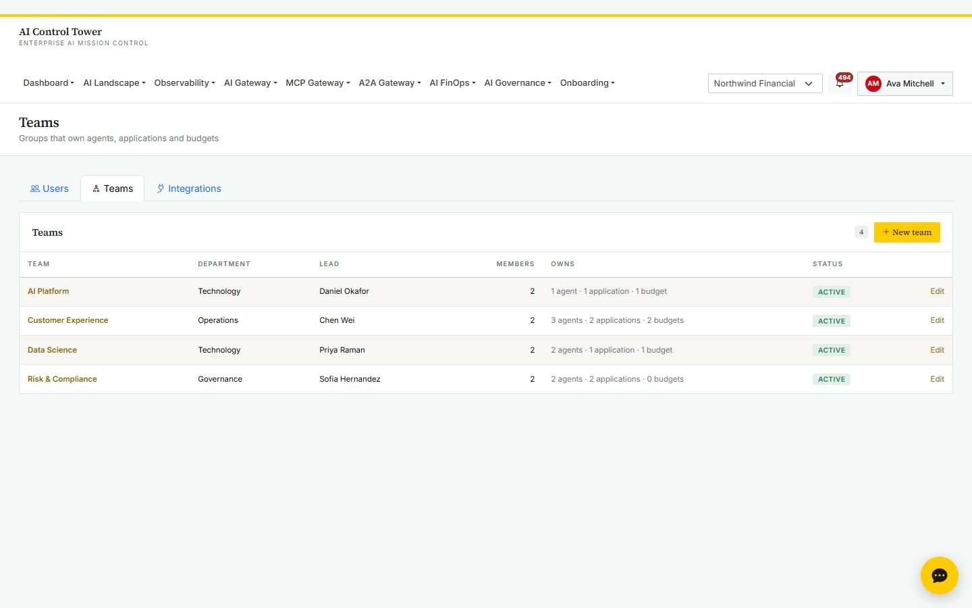The height and width of the screenshot is (608, 972).
Task: Expand the A2A Gateway menu
Action: click(389, 83)
